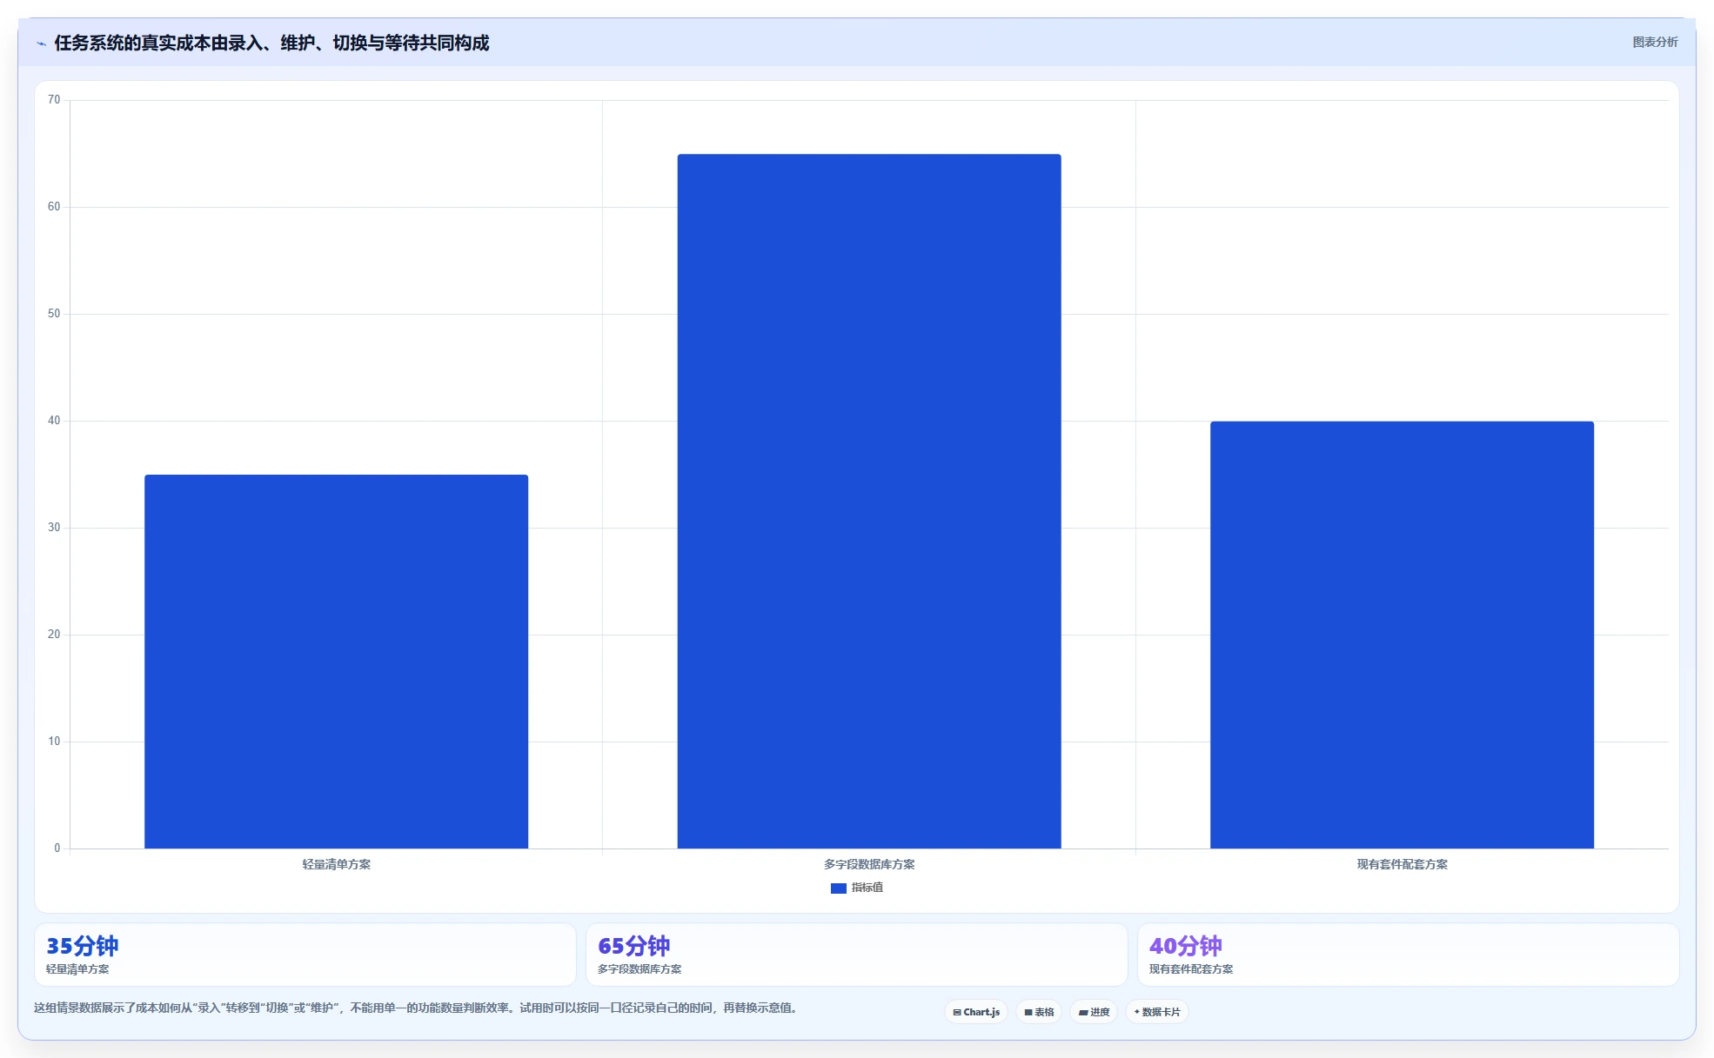Click the y-axis value 20

tap(54, 635)
